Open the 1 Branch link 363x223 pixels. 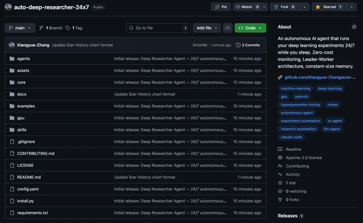(51, 28)
